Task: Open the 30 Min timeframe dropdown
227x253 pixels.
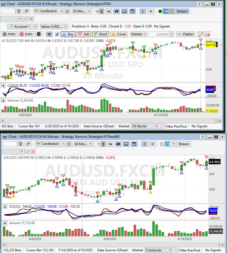Action: (x=82, y=11)
